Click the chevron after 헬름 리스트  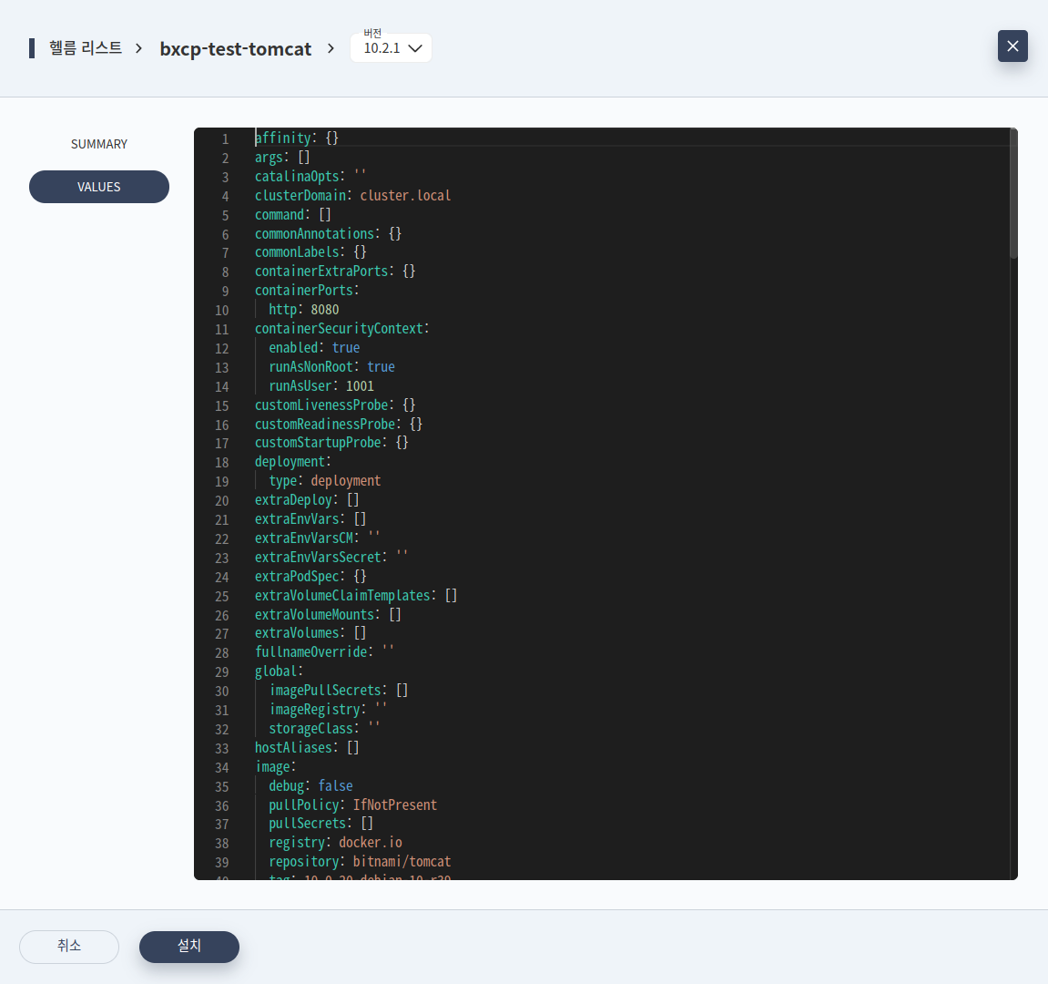point(138,48)
